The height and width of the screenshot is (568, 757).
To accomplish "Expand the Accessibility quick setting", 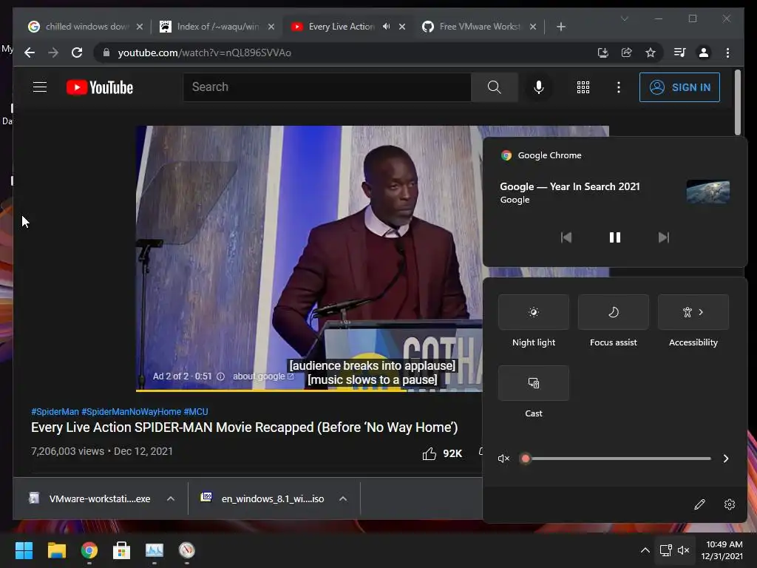I will coord(693,312).
